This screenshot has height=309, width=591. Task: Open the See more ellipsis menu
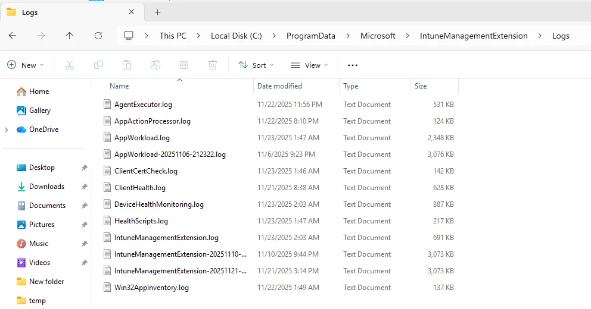coord(353,65)
